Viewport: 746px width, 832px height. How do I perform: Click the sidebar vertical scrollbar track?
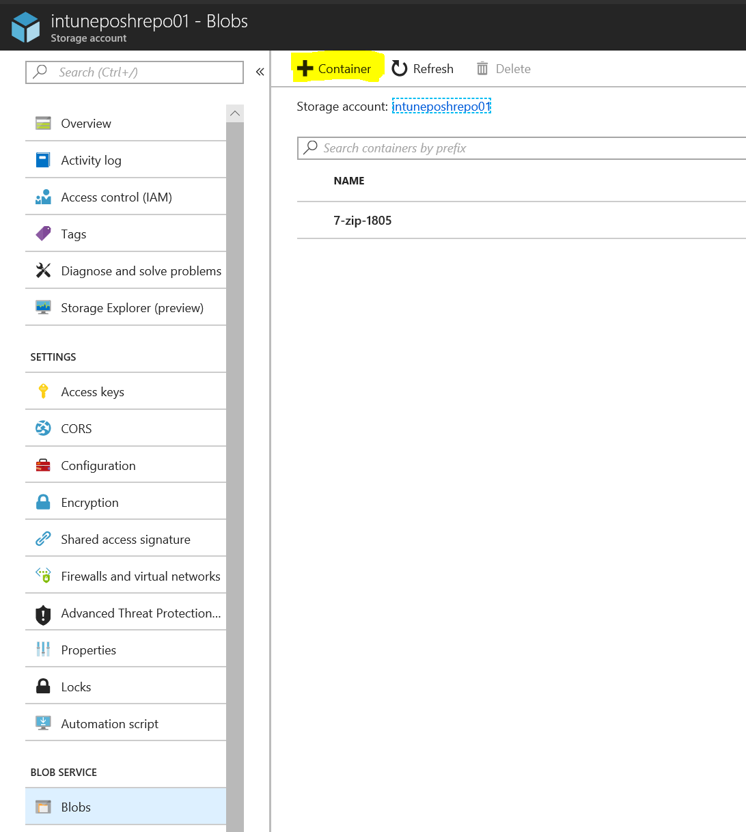tap(235, 478)
